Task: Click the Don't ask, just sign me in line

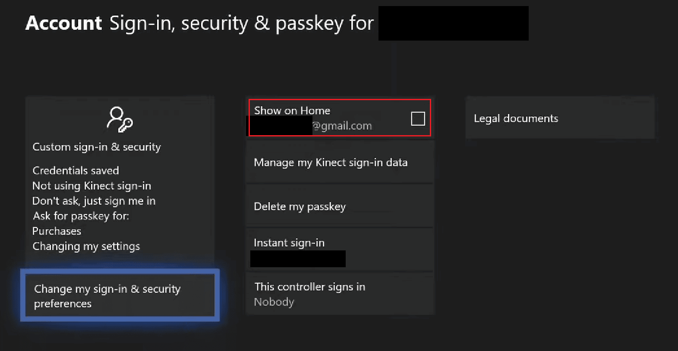Action: point(94,201)
